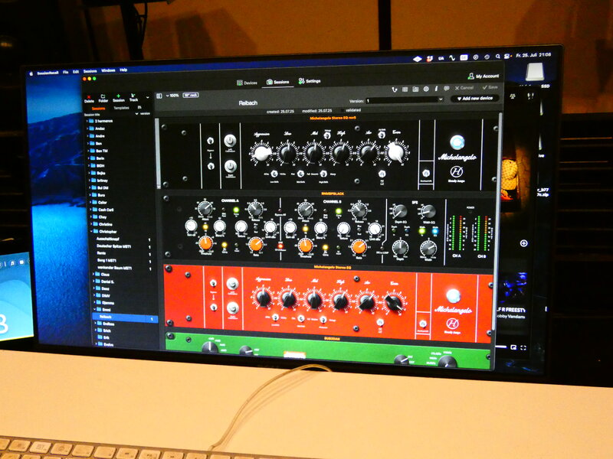Open Spotlight search in the menu bar
The image size is (613, 459).
click(x=497, y=56)
